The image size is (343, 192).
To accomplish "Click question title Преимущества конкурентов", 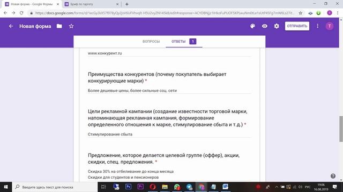I will point(157,77).
